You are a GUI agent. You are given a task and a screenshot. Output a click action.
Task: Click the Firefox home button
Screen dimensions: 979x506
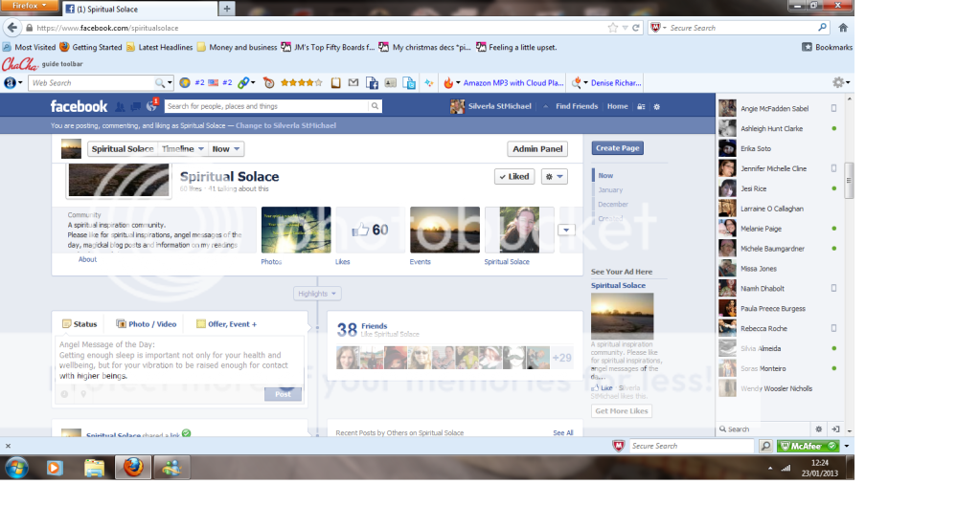pos(843,28)
